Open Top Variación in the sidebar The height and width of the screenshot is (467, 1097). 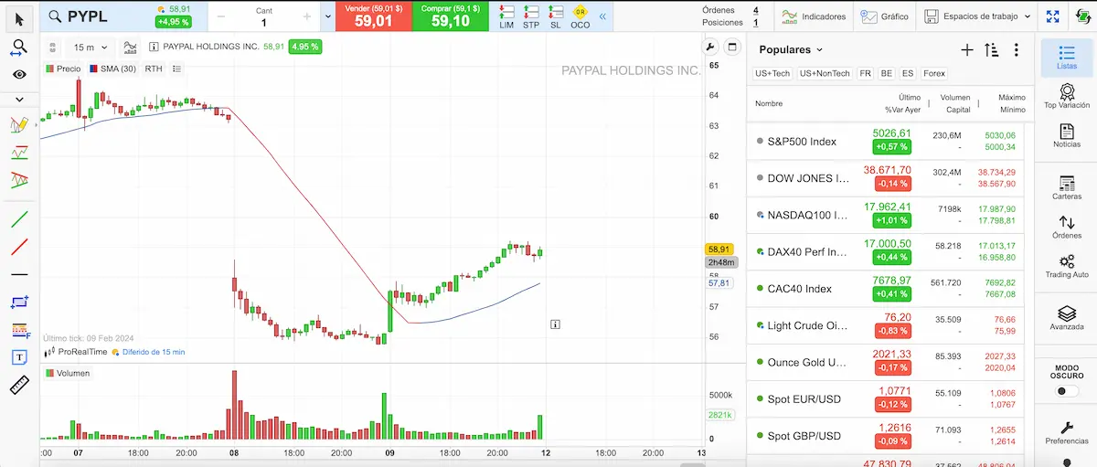point(1066,96)
